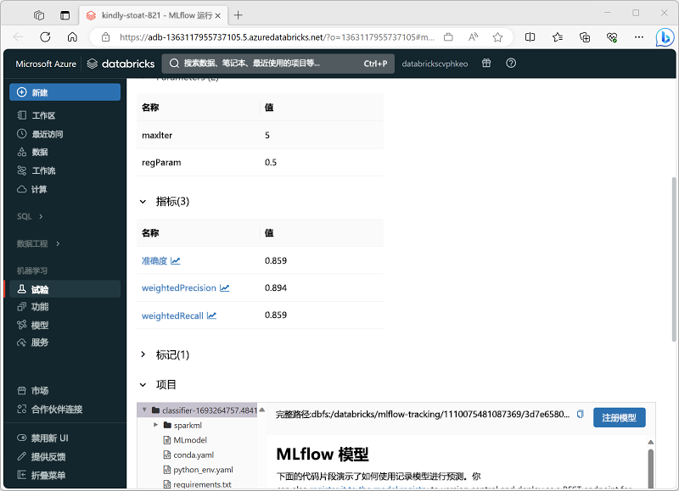Click the favorite star icon in the address bar
Image resolution: width=679 pixels, height=491 pixels.
click(497, 37)
